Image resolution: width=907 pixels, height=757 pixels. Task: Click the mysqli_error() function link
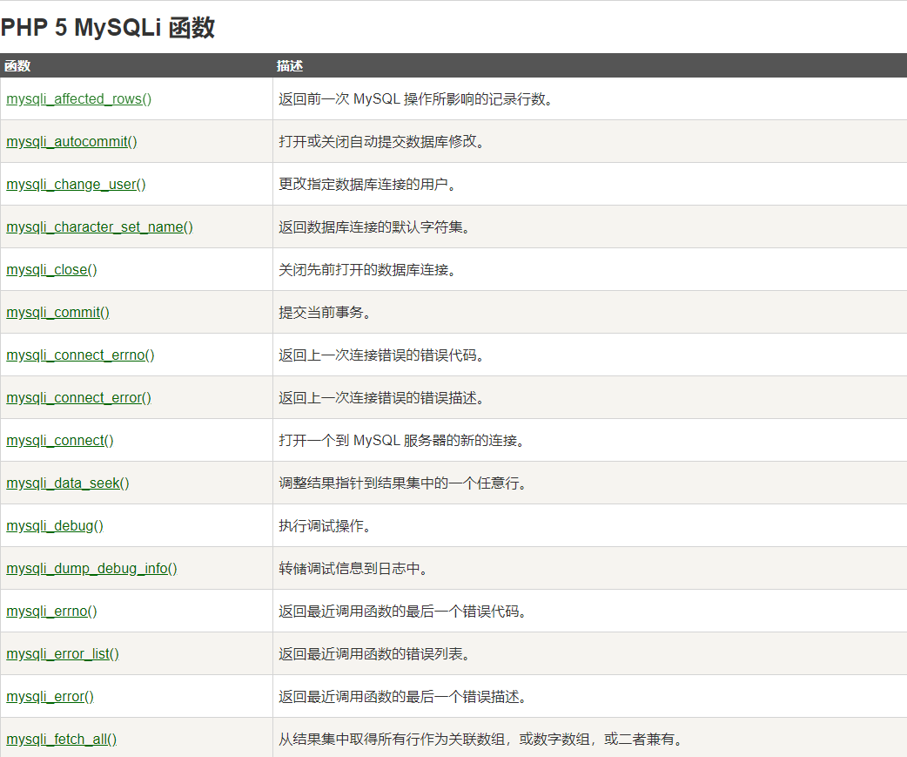pos(50,697)
